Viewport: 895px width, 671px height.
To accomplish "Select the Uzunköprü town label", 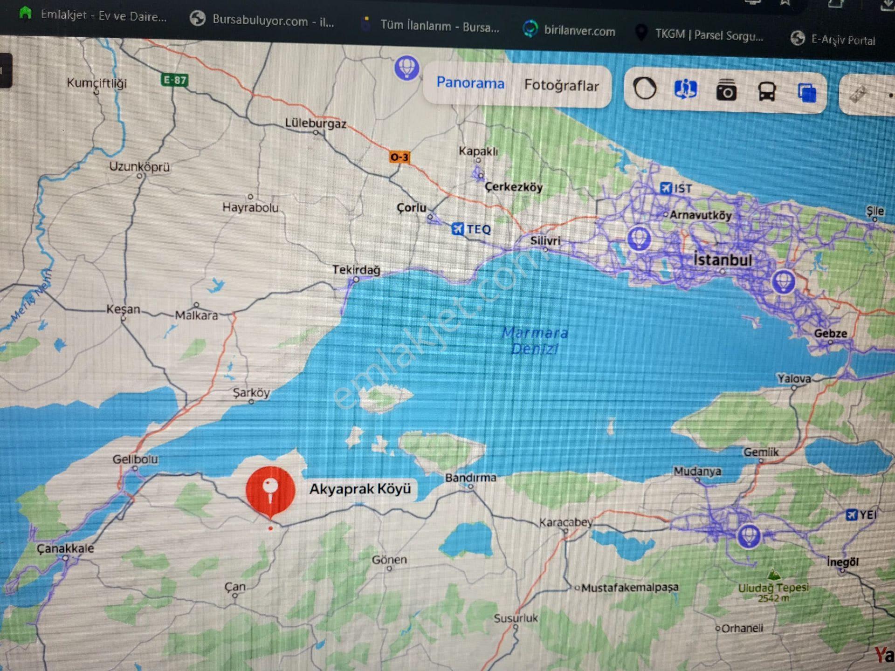I will tap(139, 167).
